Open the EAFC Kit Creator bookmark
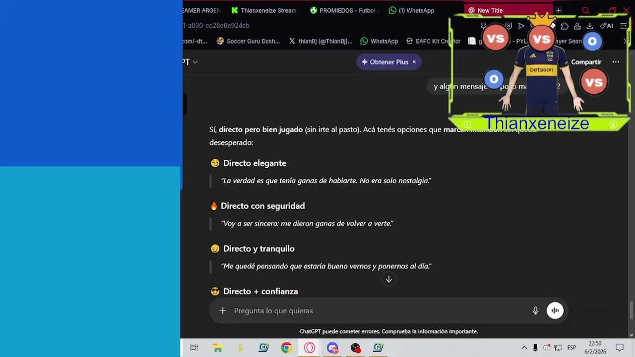 pyautogui.click(x=433, y=41)
